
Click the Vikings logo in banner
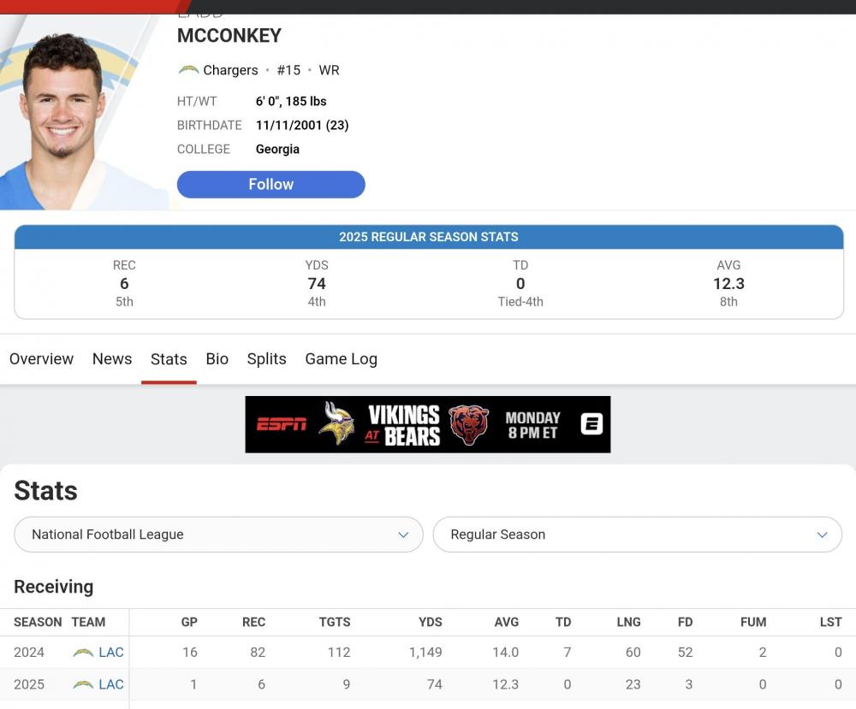point(336,423)
